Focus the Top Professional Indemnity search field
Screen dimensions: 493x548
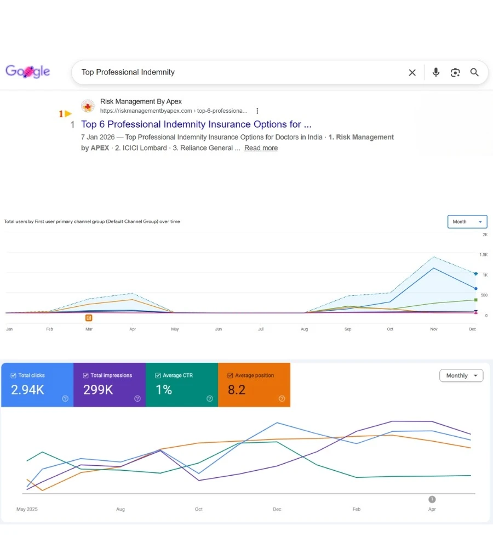(x=241, y=72)
